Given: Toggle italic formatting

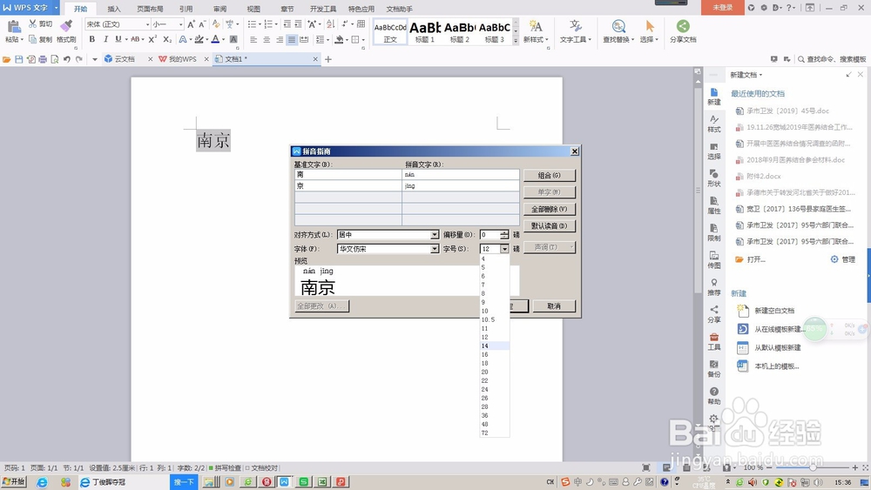Looking at the screenshot, I should tap(105, 39).
